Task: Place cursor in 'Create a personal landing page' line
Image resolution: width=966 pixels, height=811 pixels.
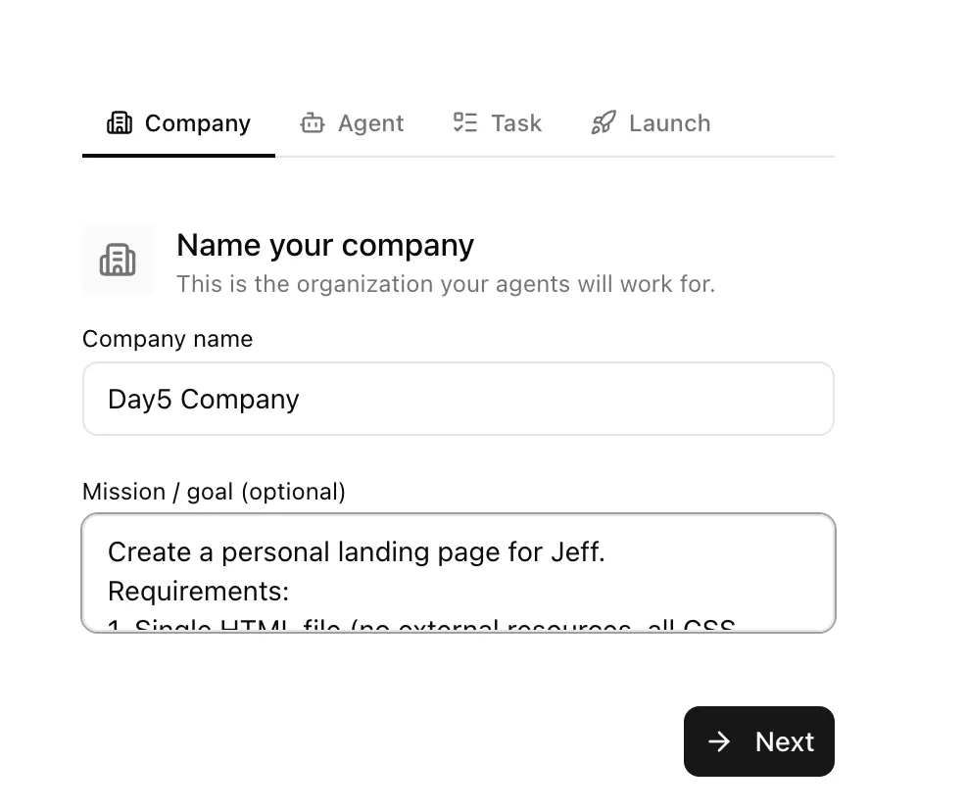Action: coord(356,552)
